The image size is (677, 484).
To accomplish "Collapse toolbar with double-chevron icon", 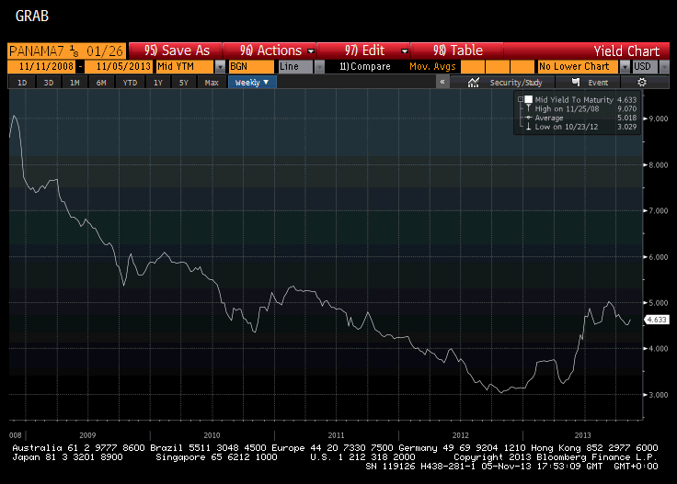I will click(442, 82).
